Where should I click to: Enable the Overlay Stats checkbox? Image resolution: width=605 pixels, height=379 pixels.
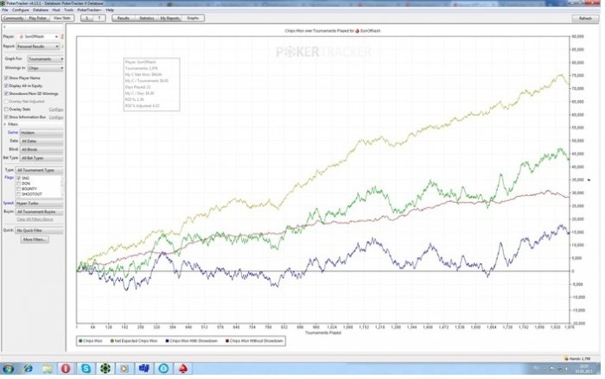(6, 110)
